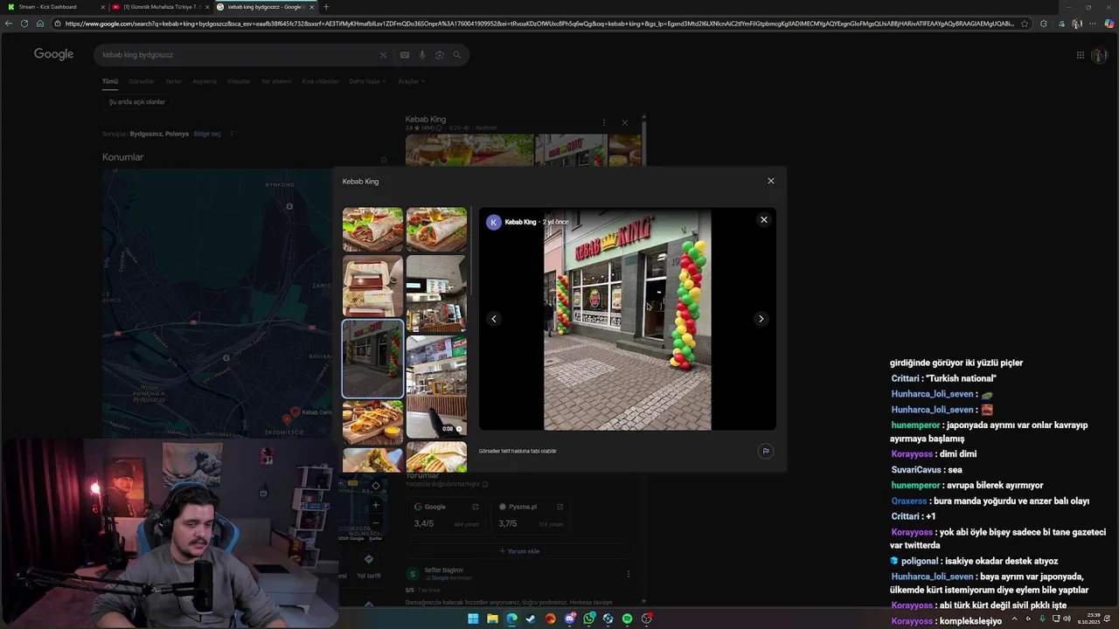Open Sefter Bagirov review options menu
Image resolution: width=1119 pixels, height=629 pixels.
click(628, 574)
